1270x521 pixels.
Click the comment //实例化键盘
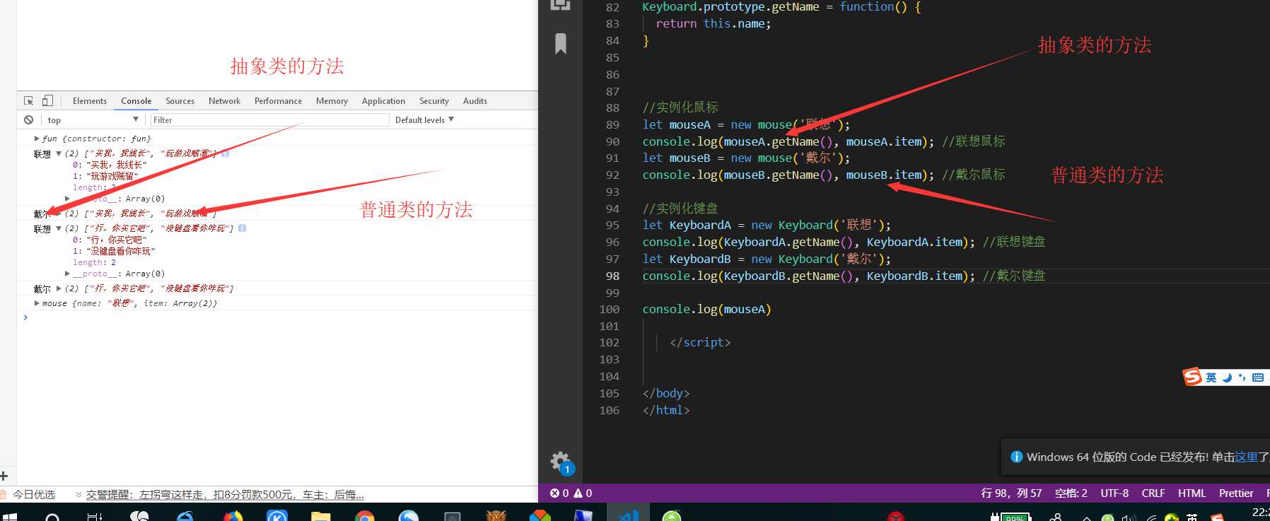click(680, 209)
